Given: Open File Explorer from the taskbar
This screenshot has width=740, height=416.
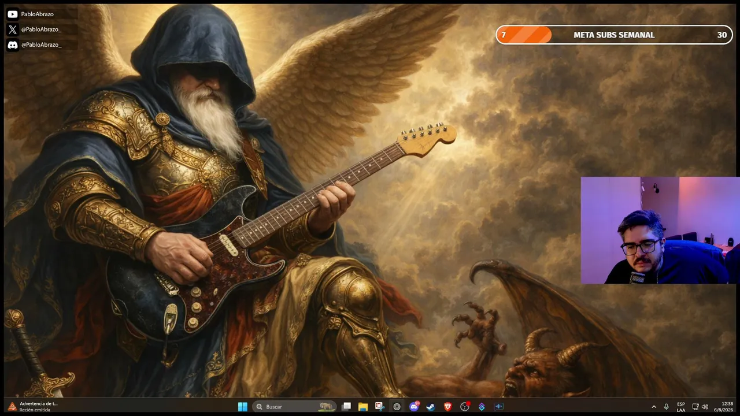Looking at the screenshot, I should point(363,407).
